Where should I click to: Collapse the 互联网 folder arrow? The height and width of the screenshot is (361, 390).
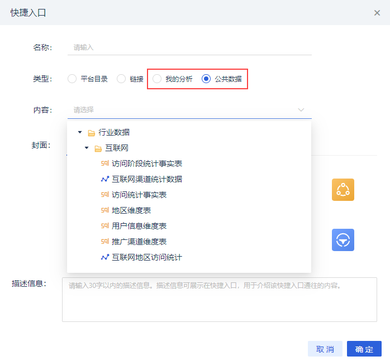87,148
